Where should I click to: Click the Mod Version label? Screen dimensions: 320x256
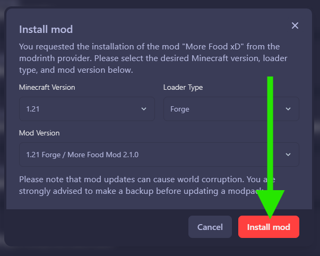[39, 133]
